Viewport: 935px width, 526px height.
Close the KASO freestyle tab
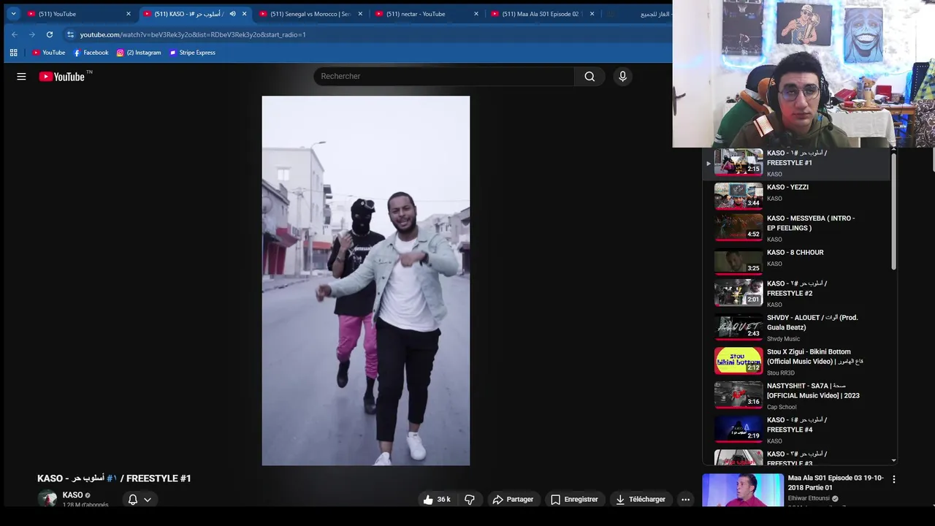tap(244, 14)
